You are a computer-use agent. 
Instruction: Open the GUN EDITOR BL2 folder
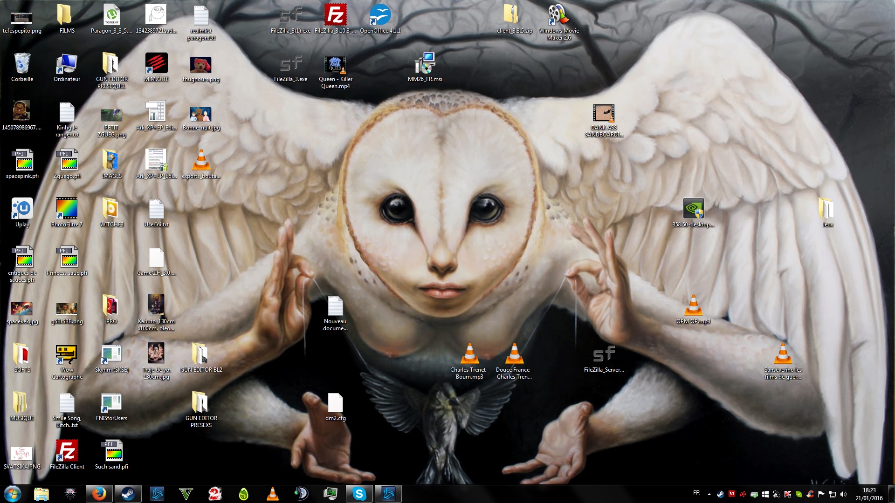pos(201,358)
